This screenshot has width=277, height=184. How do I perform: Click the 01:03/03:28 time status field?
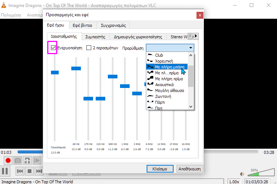(x=257, y=181)
